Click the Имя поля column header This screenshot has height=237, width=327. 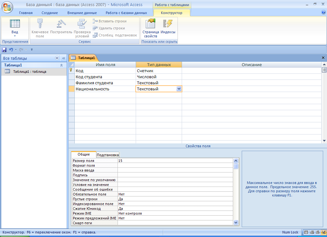[x=105, y=65]
